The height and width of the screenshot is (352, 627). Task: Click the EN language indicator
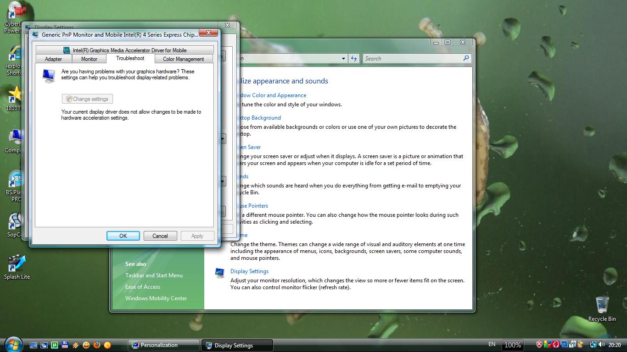[x=492, y=344]
